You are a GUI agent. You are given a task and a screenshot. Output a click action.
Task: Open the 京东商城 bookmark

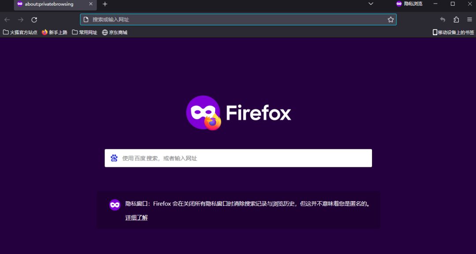coord(115,33)
